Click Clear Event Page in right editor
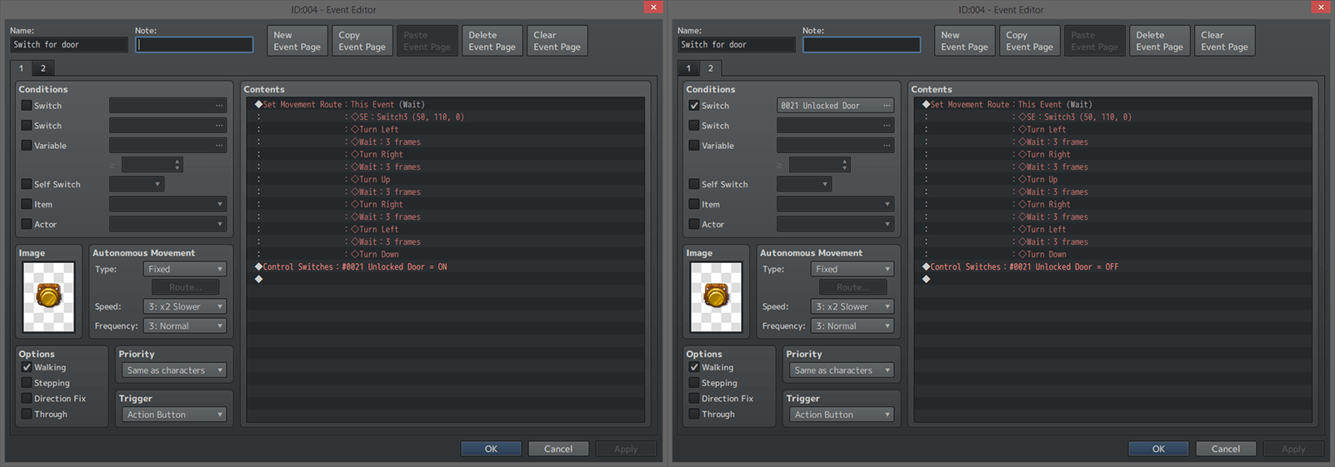Screen dimensions: 1335x467 click(x=1225, y=41)
